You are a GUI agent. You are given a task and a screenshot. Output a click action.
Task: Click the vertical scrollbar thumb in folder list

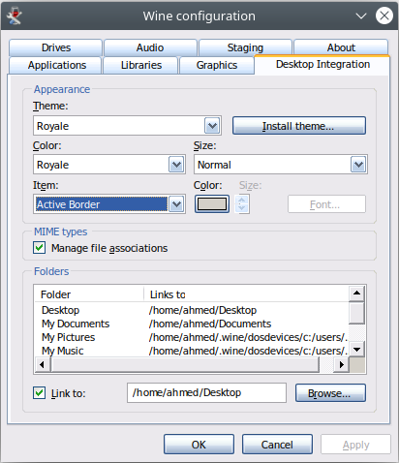tap(356, 313)
